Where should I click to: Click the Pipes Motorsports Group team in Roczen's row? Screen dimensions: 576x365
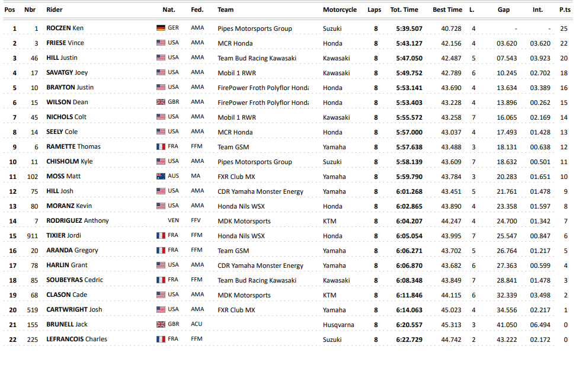254,28
